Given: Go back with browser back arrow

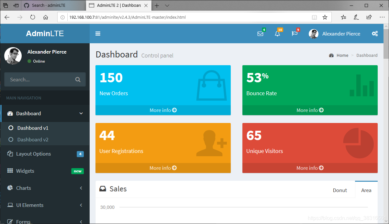Looking at the screenshot, I should tap(7, 17).
